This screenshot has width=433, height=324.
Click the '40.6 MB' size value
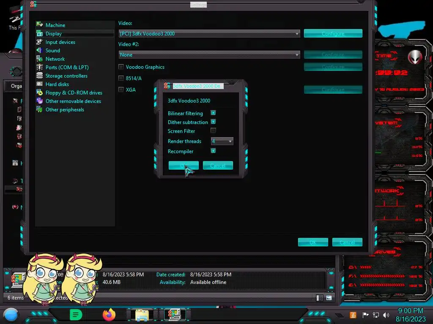pos(112,282)
